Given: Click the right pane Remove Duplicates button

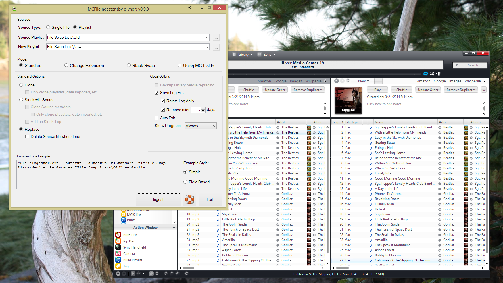Looking at the screenshot, I should point(461,90).
